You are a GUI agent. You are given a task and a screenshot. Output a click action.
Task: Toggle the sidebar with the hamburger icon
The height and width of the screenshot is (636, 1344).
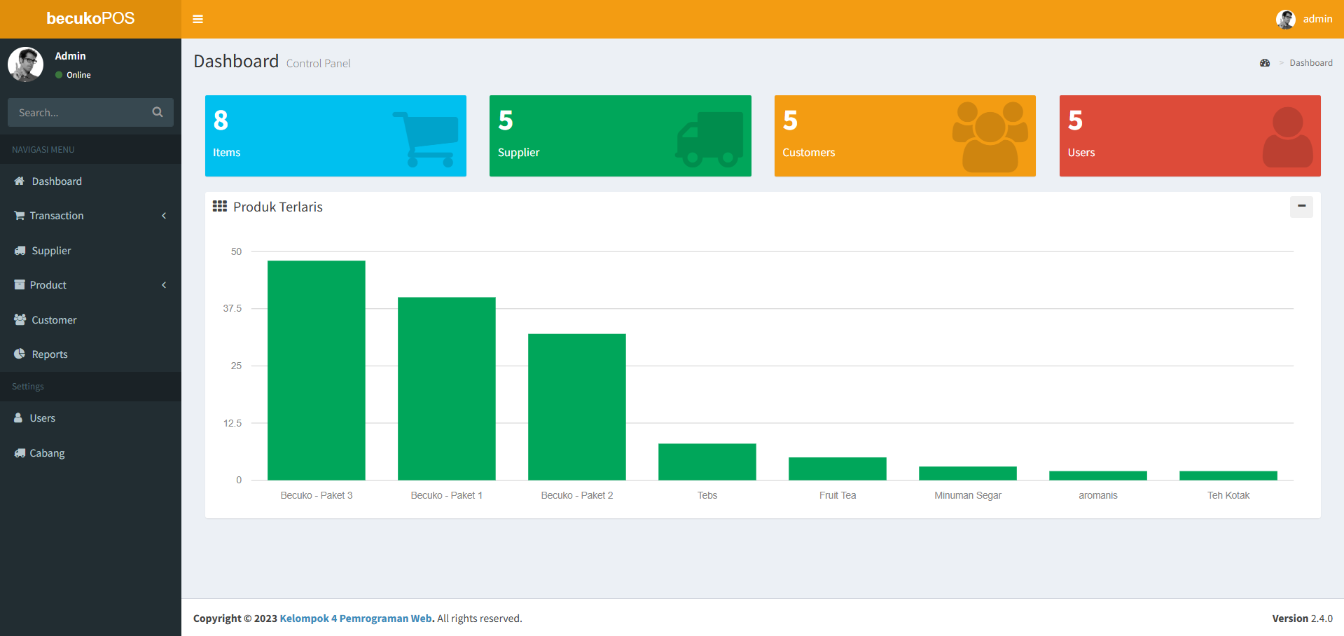click(x=198, y=19)
